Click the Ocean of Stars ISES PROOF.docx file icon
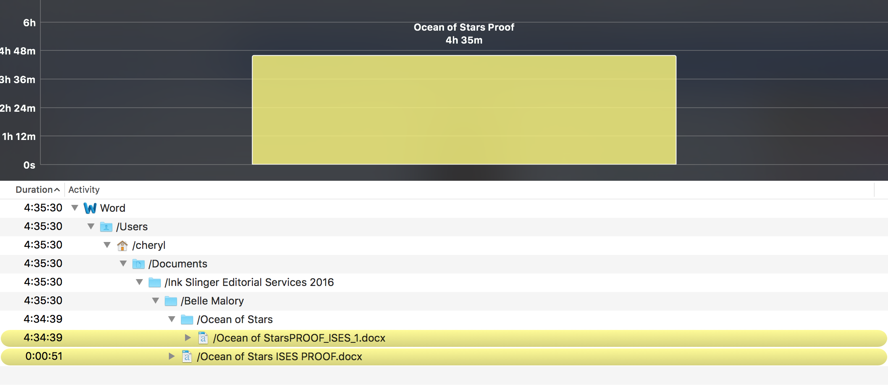Screen dimensions: 888x388 pos(187,357)
